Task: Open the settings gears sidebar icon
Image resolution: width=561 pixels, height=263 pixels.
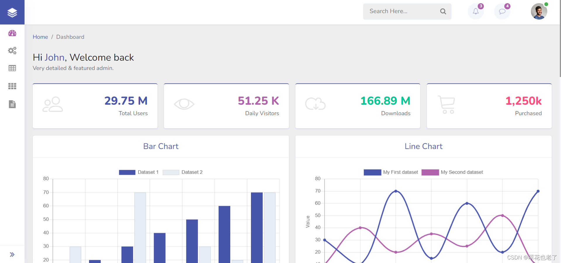Action: click(12, 51)
